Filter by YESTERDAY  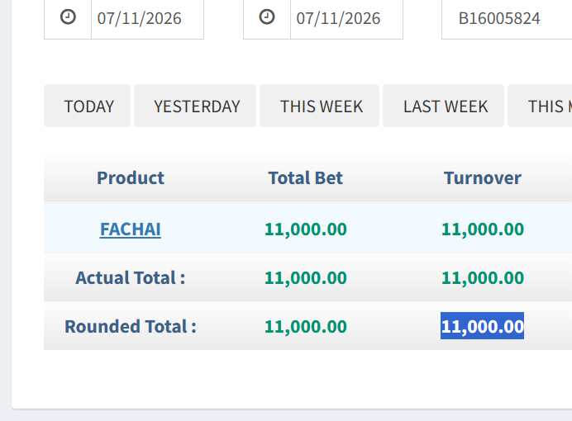click(x=195, y=106)
